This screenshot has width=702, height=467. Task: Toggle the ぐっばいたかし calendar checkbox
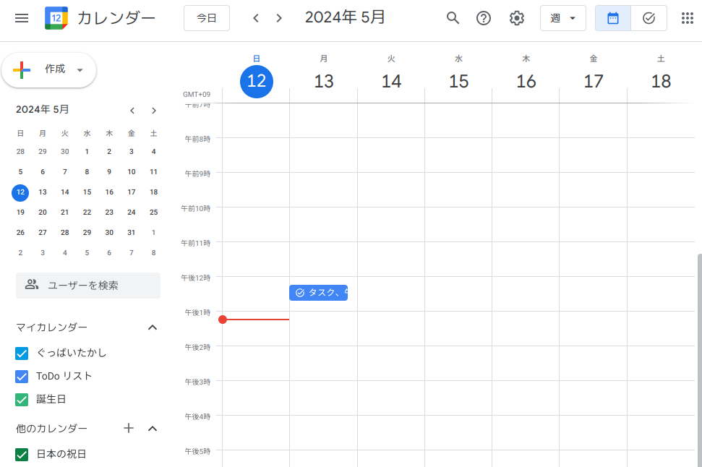[x=22, y=354]
